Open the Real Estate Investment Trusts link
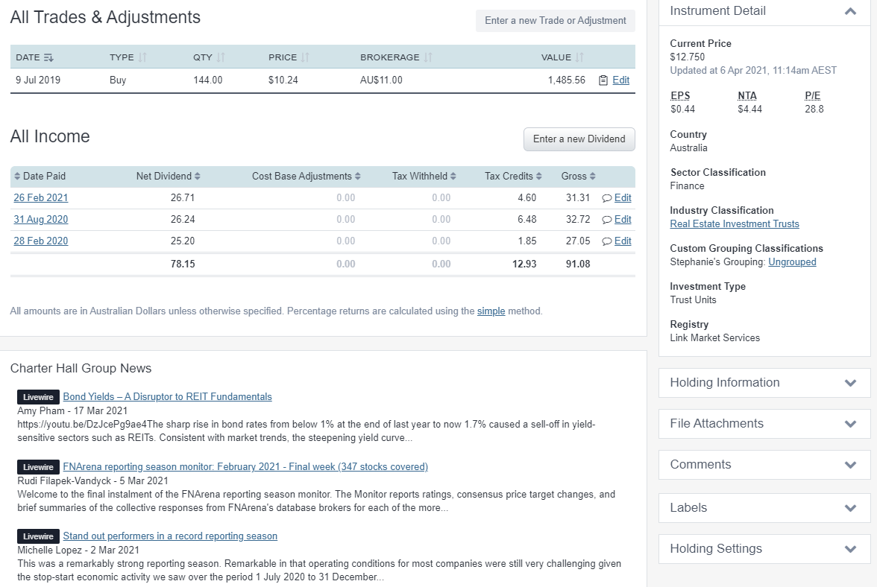The width and height of the screenshot is (877, 587). point(734,223)
